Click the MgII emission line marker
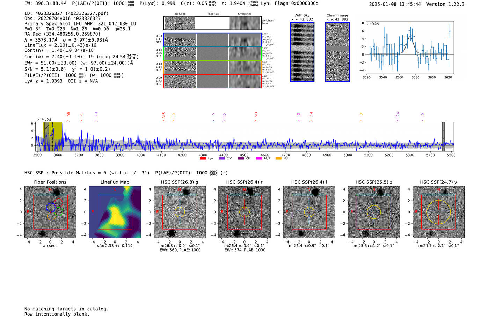The width and height of the screenshot is (489, 333). coord(397,116)
